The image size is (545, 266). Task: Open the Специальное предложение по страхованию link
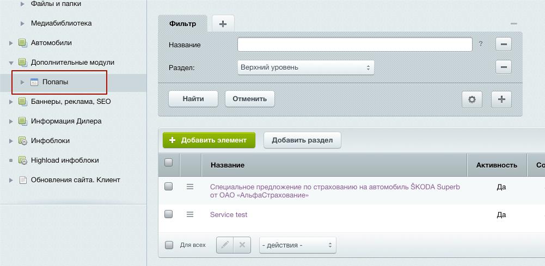pyautogui.click(x=335, y=191)
